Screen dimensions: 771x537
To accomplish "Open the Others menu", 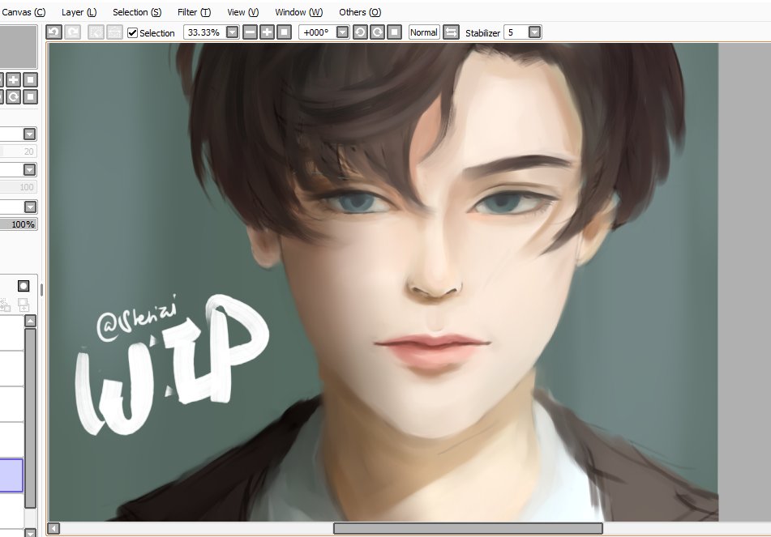I will tap(360, 12).
